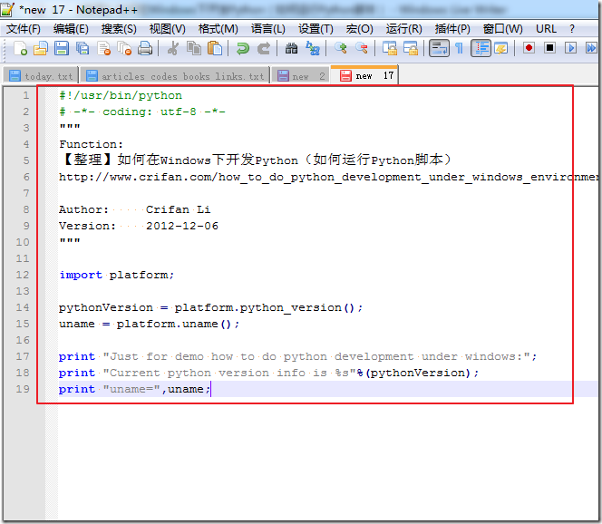Open the 宏(O) menu
The image size is (602, 524).
[359, 29]
